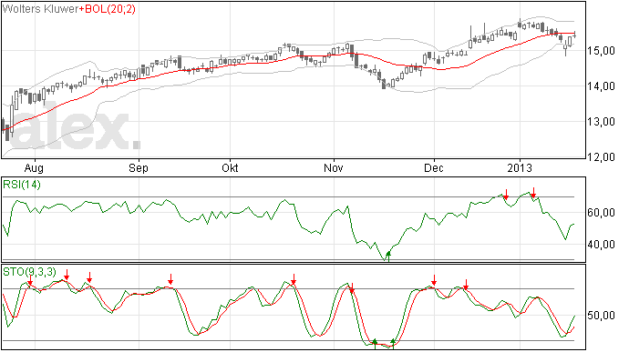629x352 pixels.
Task: Click the Wolters Kluwer chart title
Action: pos(40,8)
